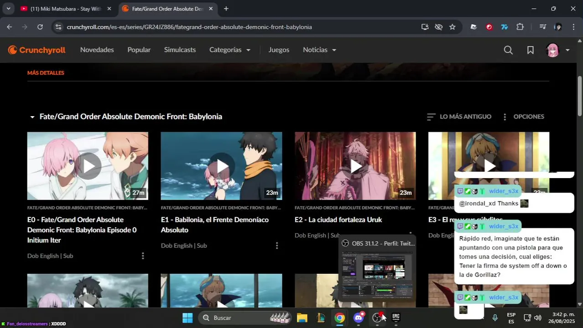Open Discord taskbar icon
Screen dimensions: 583x328
(359, 318)
